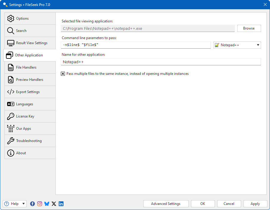270x210 pixels.
Task: Switch to the Search settings tab
Action: (30, 31)
